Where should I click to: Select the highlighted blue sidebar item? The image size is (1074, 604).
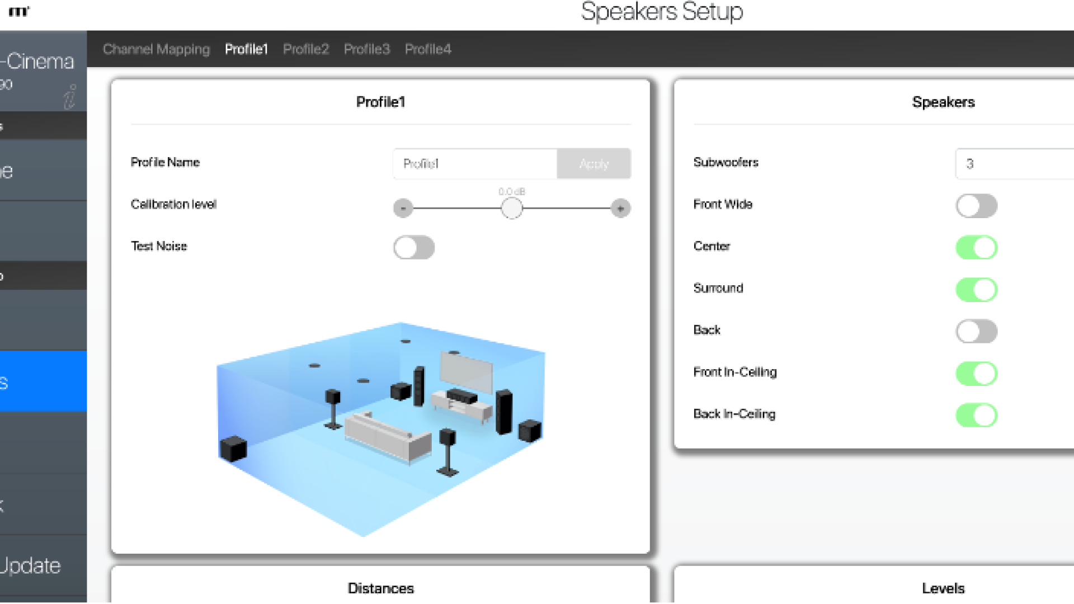pyautogui.click(x=43, y=381)
